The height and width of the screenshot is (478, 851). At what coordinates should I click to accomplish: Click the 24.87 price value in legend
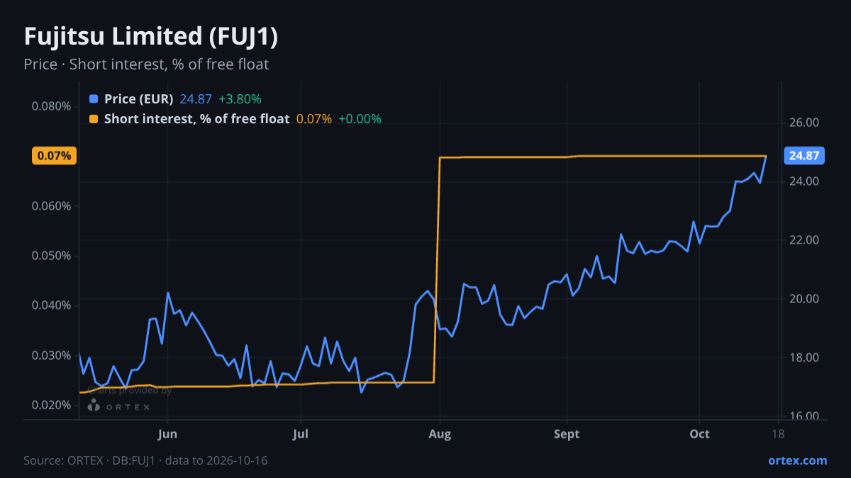[196, 99]
